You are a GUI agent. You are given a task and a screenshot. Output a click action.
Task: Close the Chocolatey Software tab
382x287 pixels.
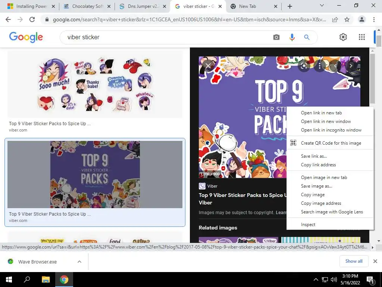click(109, 7)
